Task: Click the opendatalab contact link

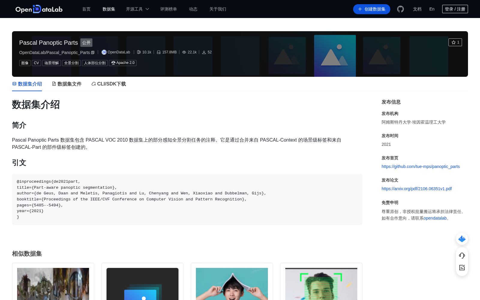Action: 435,218
